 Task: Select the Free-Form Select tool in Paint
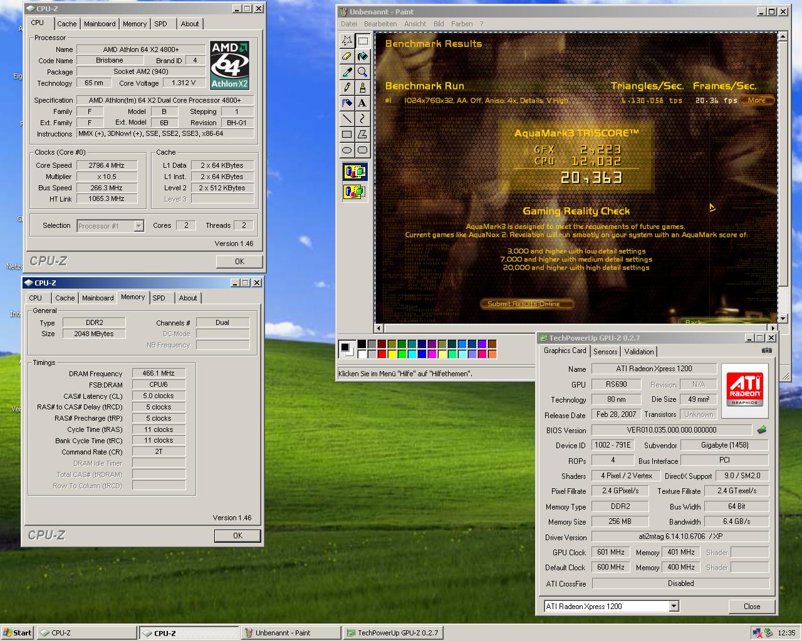[347, 41]
